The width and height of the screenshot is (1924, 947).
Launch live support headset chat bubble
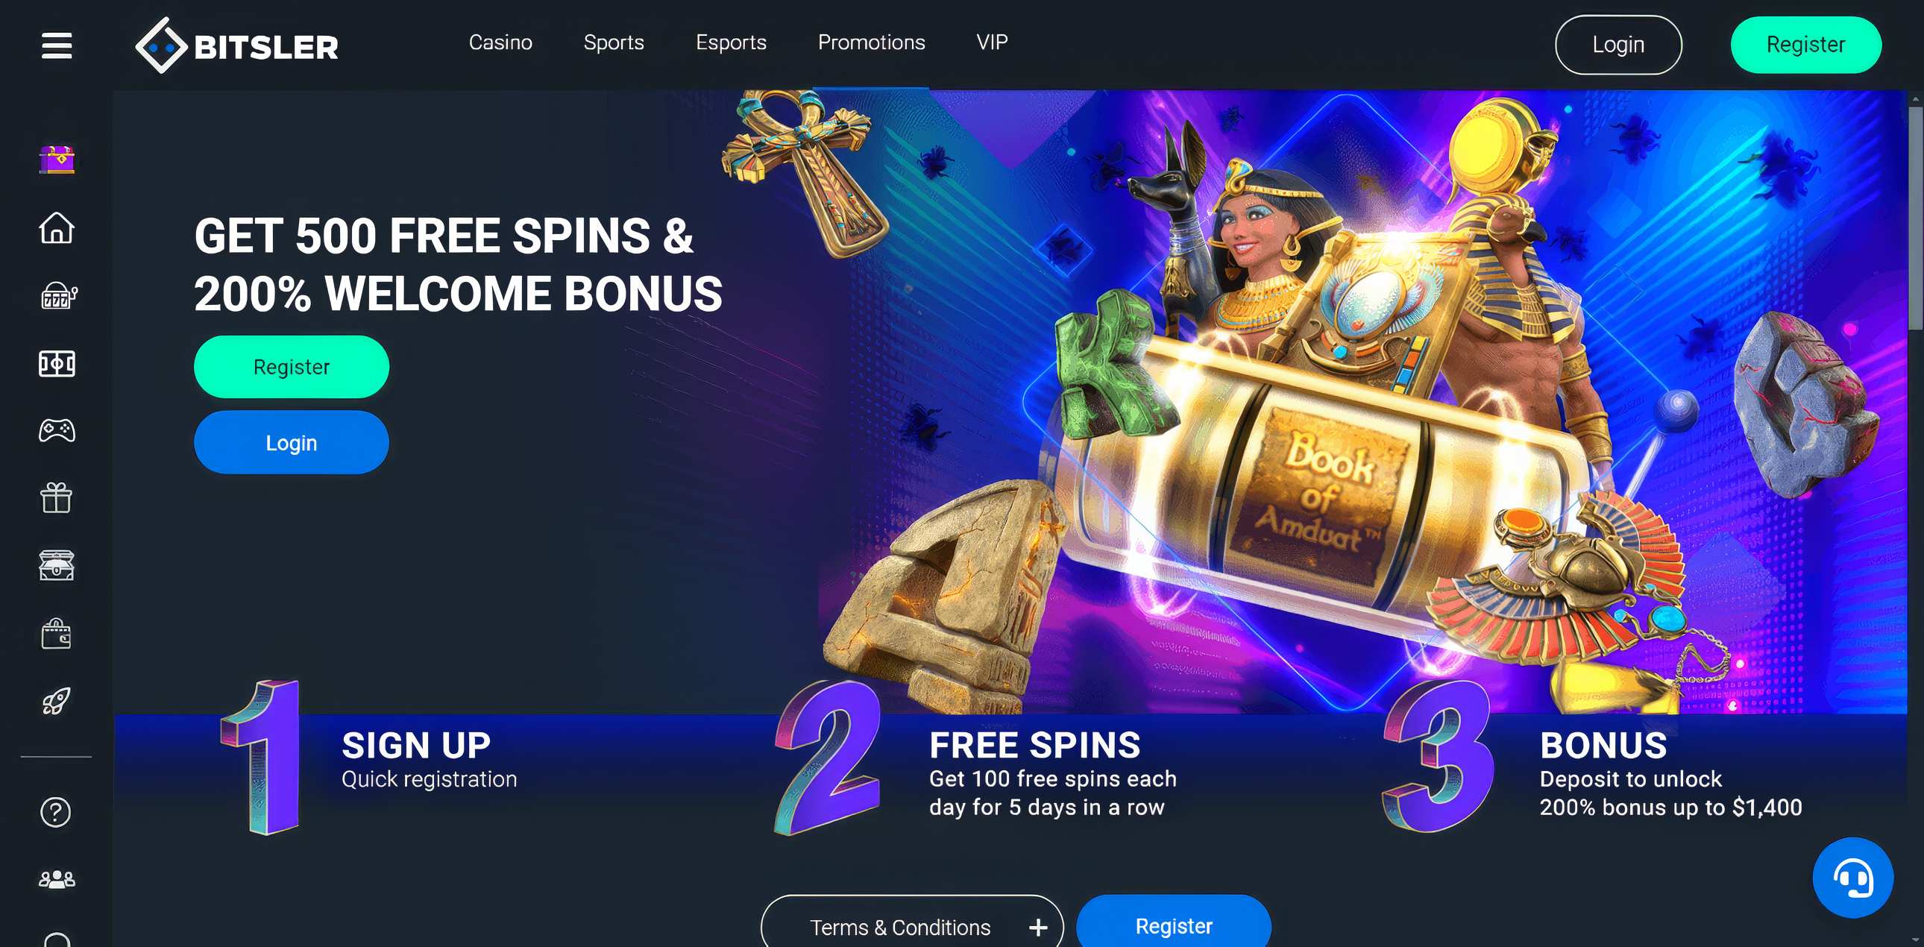1852,878
